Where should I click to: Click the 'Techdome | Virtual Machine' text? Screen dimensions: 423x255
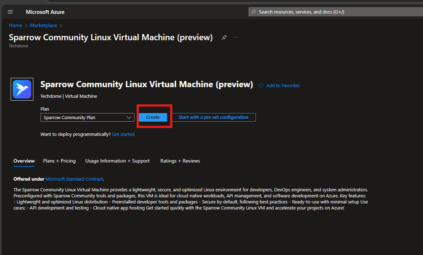point(68,96)
